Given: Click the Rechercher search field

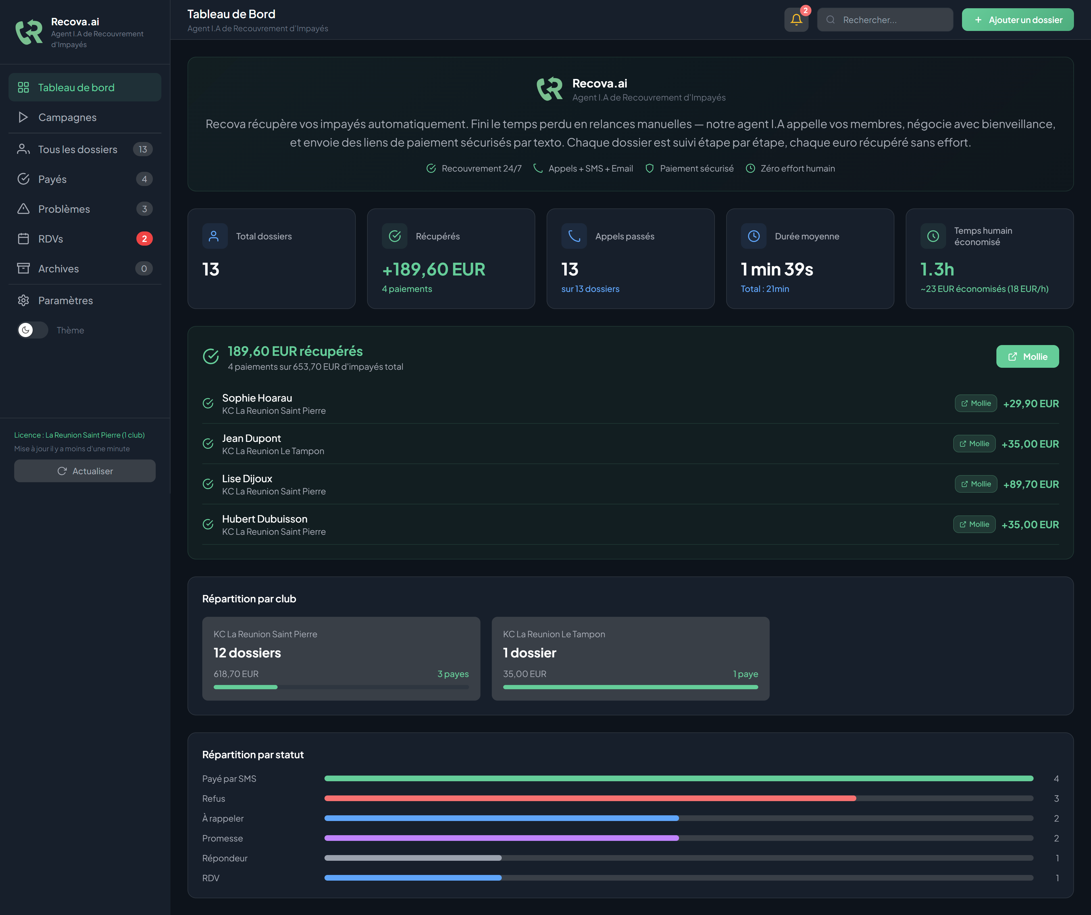Looking at the screenshot, I should click(x=885, y=20).
